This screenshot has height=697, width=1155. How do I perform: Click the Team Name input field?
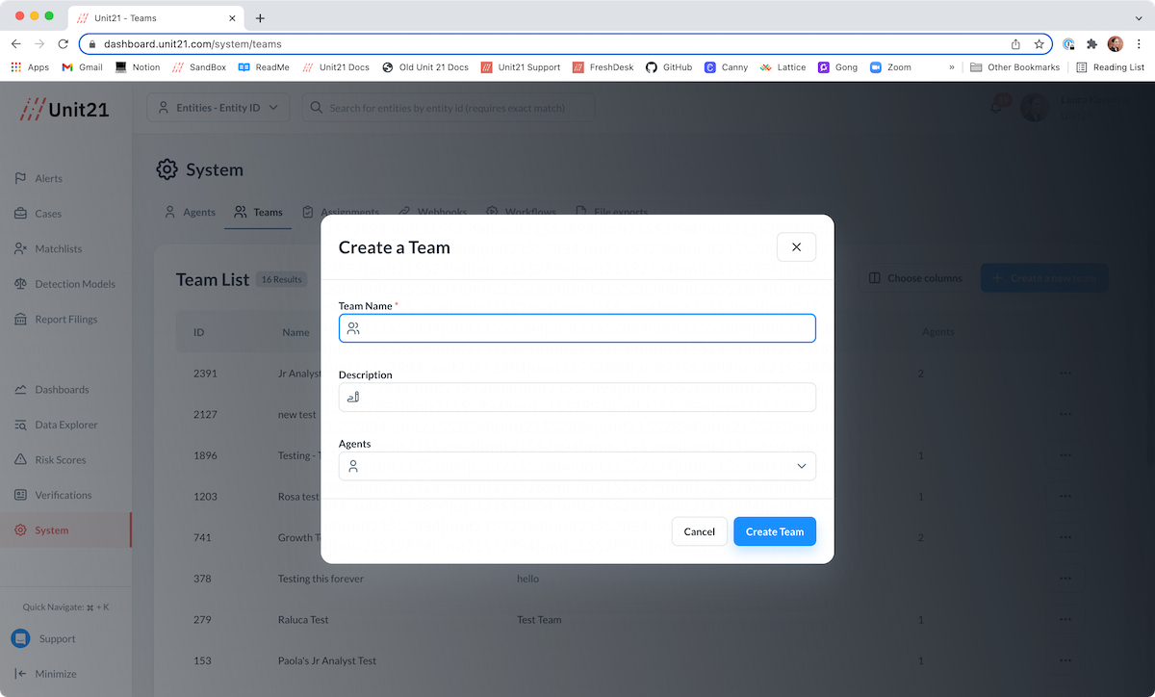pos(577,328)
